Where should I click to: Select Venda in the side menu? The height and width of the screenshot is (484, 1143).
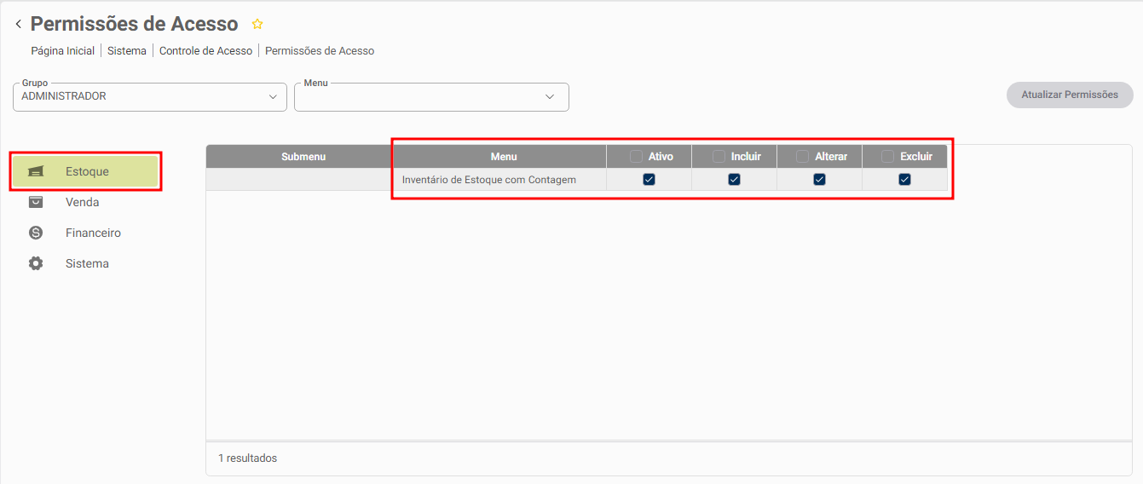click(x=82, y=202)
